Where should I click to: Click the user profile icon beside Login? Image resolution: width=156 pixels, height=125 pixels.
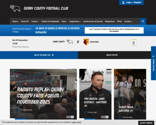[x=123, y=3]
